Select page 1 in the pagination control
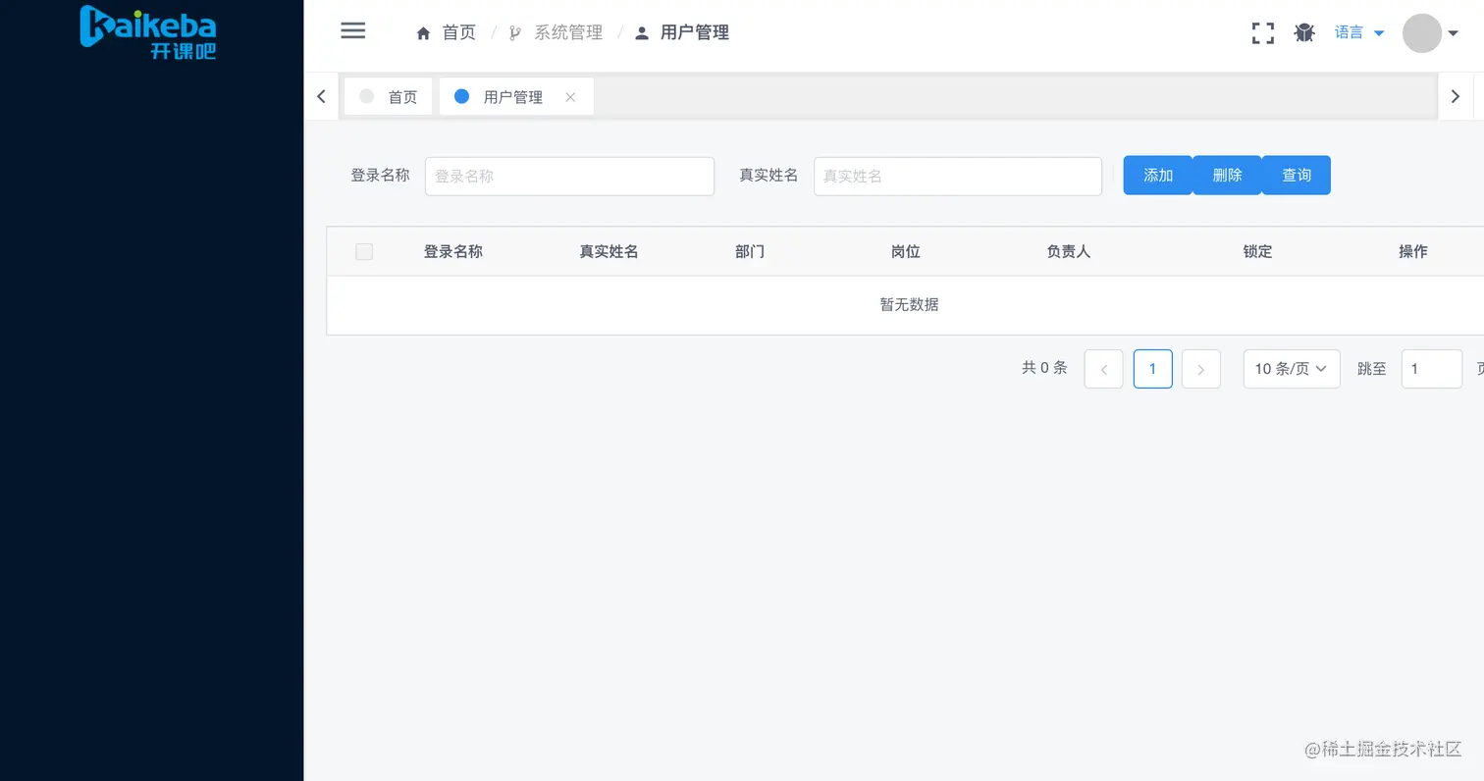The height and width of the screenshot is (781, 1484). tap(1152, 368)
